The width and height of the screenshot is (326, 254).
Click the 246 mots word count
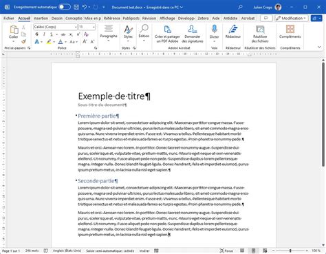[x=32, y=251]
